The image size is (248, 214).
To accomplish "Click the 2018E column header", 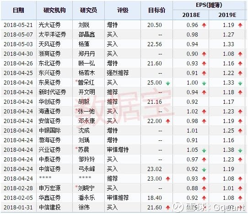I will [x=191, y=15].
